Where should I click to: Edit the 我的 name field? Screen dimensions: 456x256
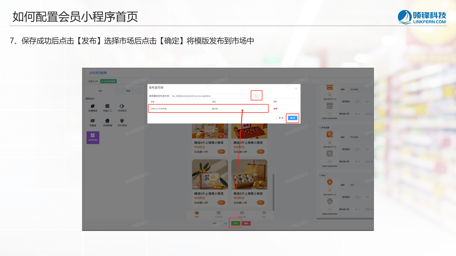pyautogui.click(x=361, y=185)
